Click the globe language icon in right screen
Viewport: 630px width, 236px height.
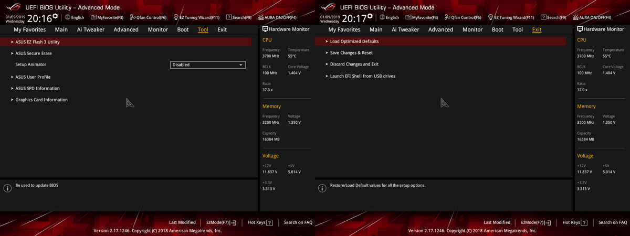click(x=382, y=17)
